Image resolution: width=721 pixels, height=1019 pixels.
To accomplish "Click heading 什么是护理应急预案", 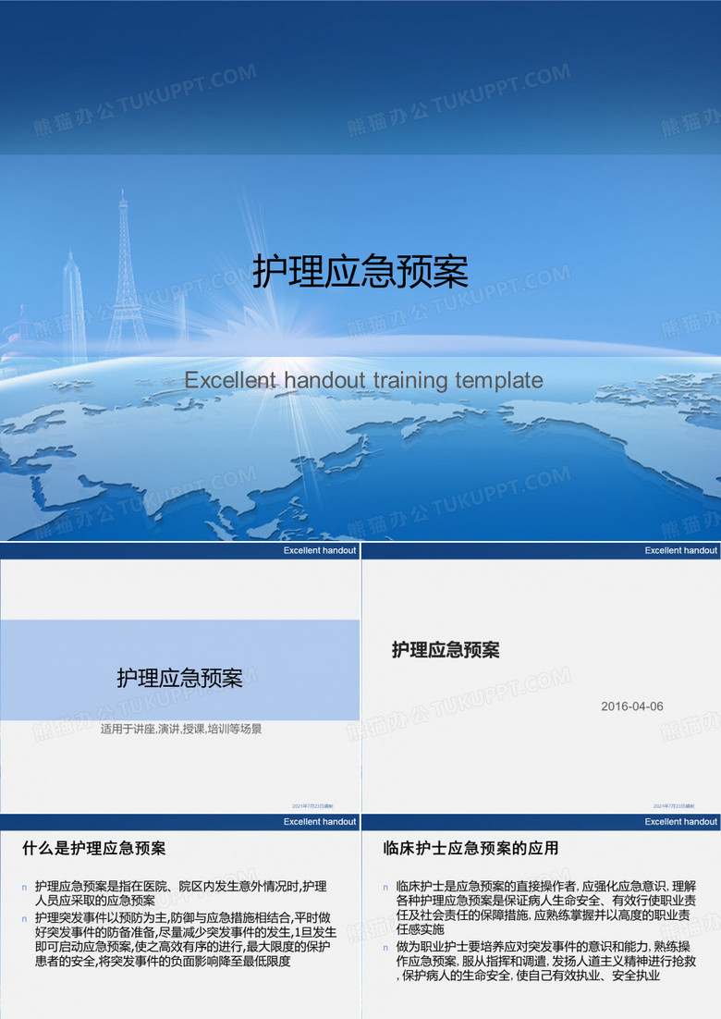I will (94, 848).
